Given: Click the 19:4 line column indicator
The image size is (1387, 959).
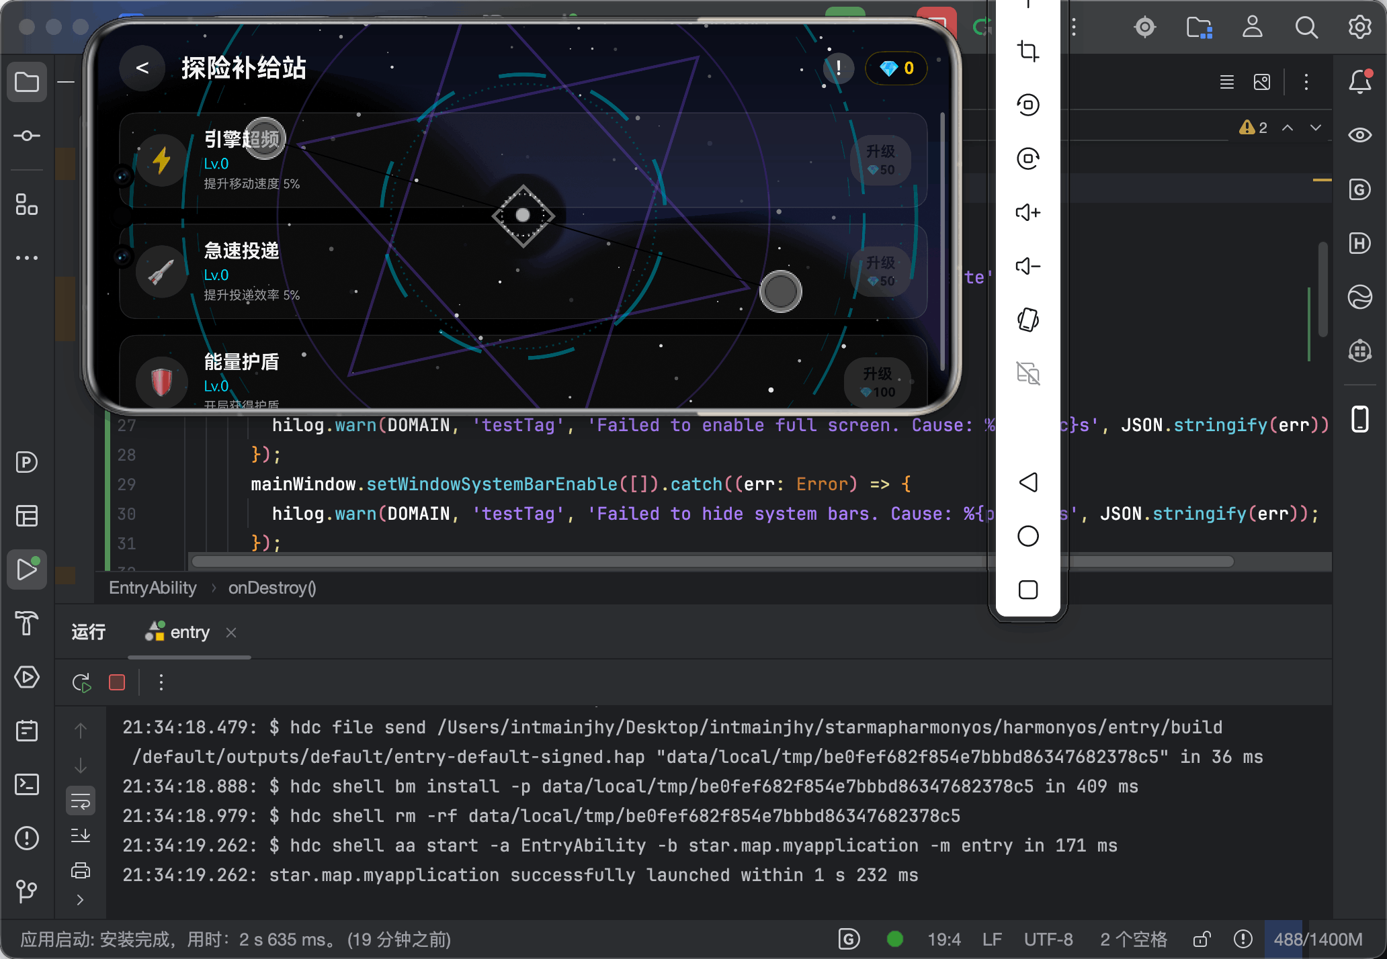Looking at the screenshot, I should point(943,939).
